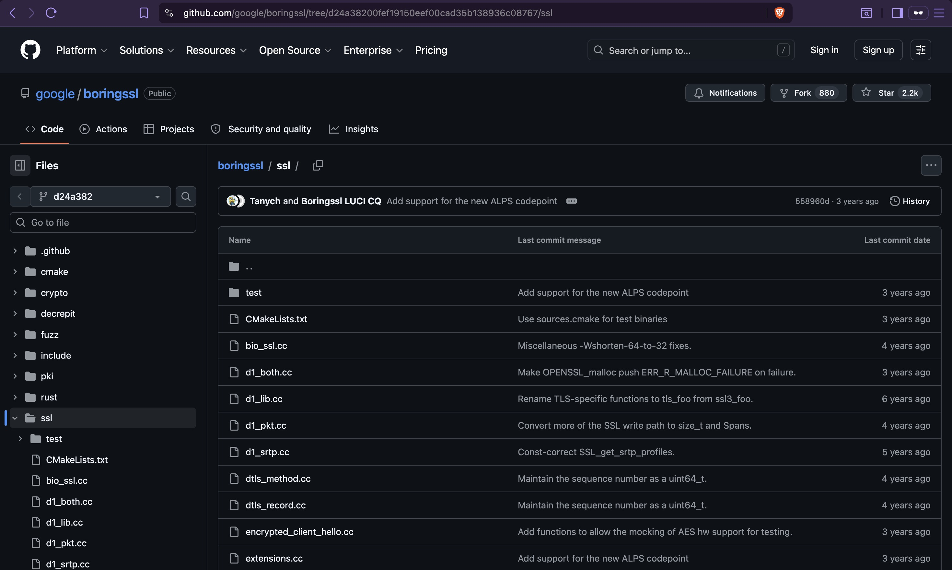
Task: Select the rust folder in the tree
Action: (49, 398)
